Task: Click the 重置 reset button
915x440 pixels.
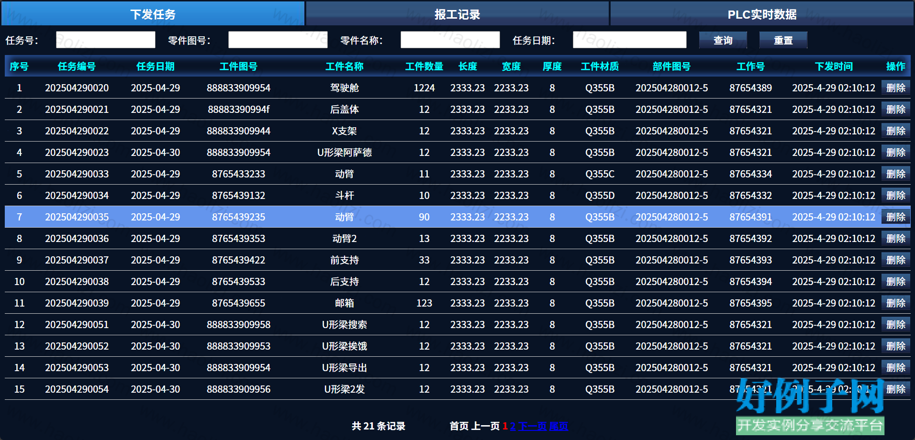Action: (x=783, y=40)
